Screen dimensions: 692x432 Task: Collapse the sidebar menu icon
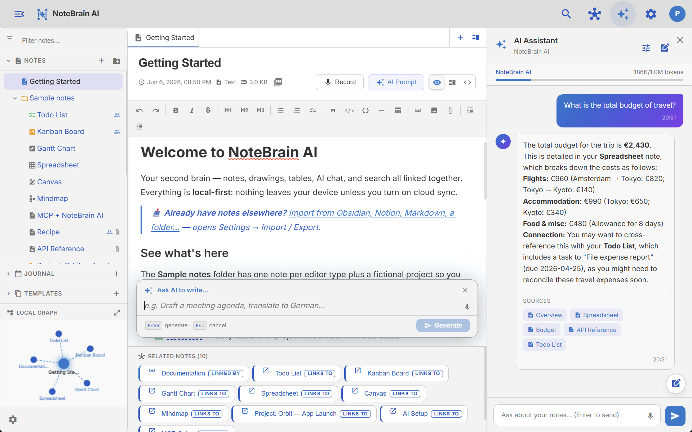point(19,14)
